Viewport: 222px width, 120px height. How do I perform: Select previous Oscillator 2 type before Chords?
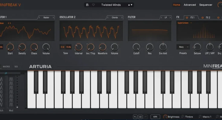(x=108, y=17)
